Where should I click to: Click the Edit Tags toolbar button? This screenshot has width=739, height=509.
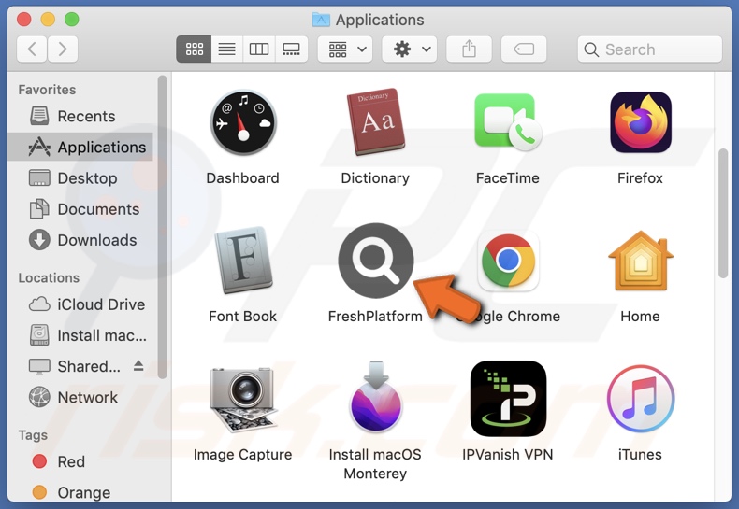[524, 49]
